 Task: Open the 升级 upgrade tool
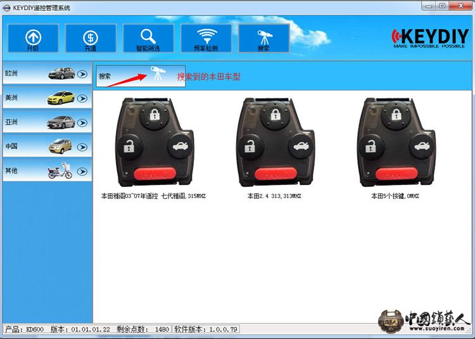33,39
